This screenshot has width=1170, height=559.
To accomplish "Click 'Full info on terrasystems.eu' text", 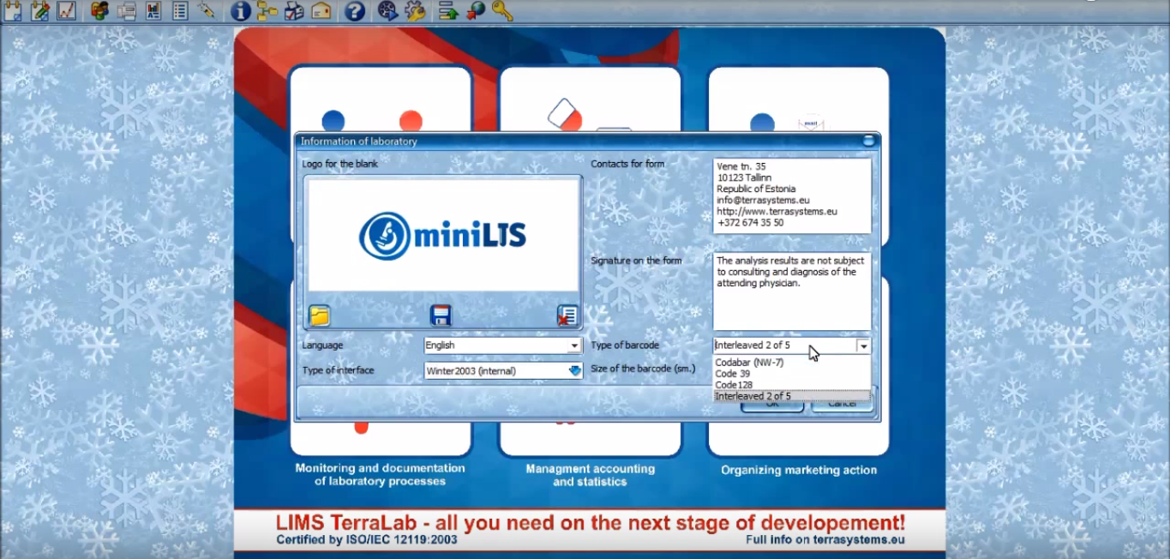I will click(825, 540).
